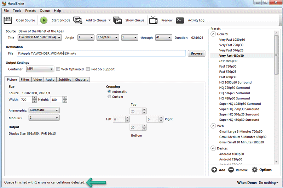Click the Show Queue stacked pictures icon
Screen dimensions: 283x188
pos(117,20)
